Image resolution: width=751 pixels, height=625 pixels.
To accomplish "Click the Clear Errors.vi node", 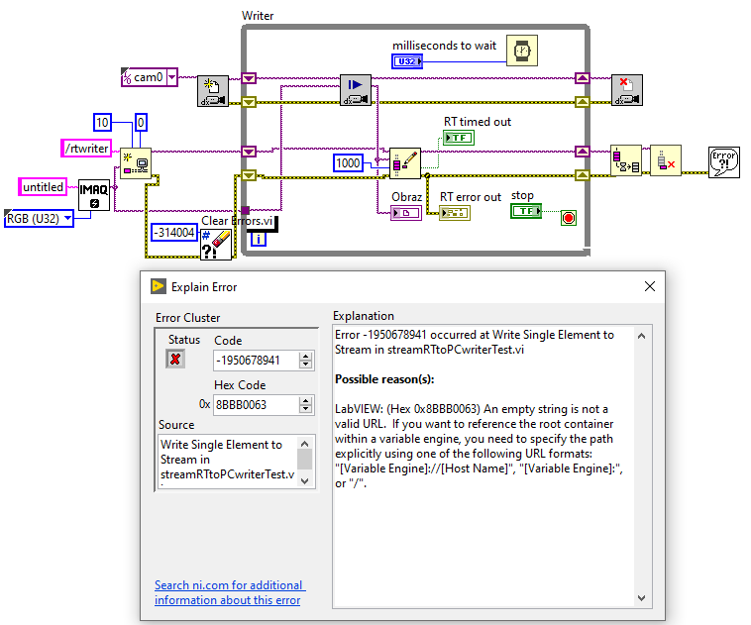I will (216, 245).
